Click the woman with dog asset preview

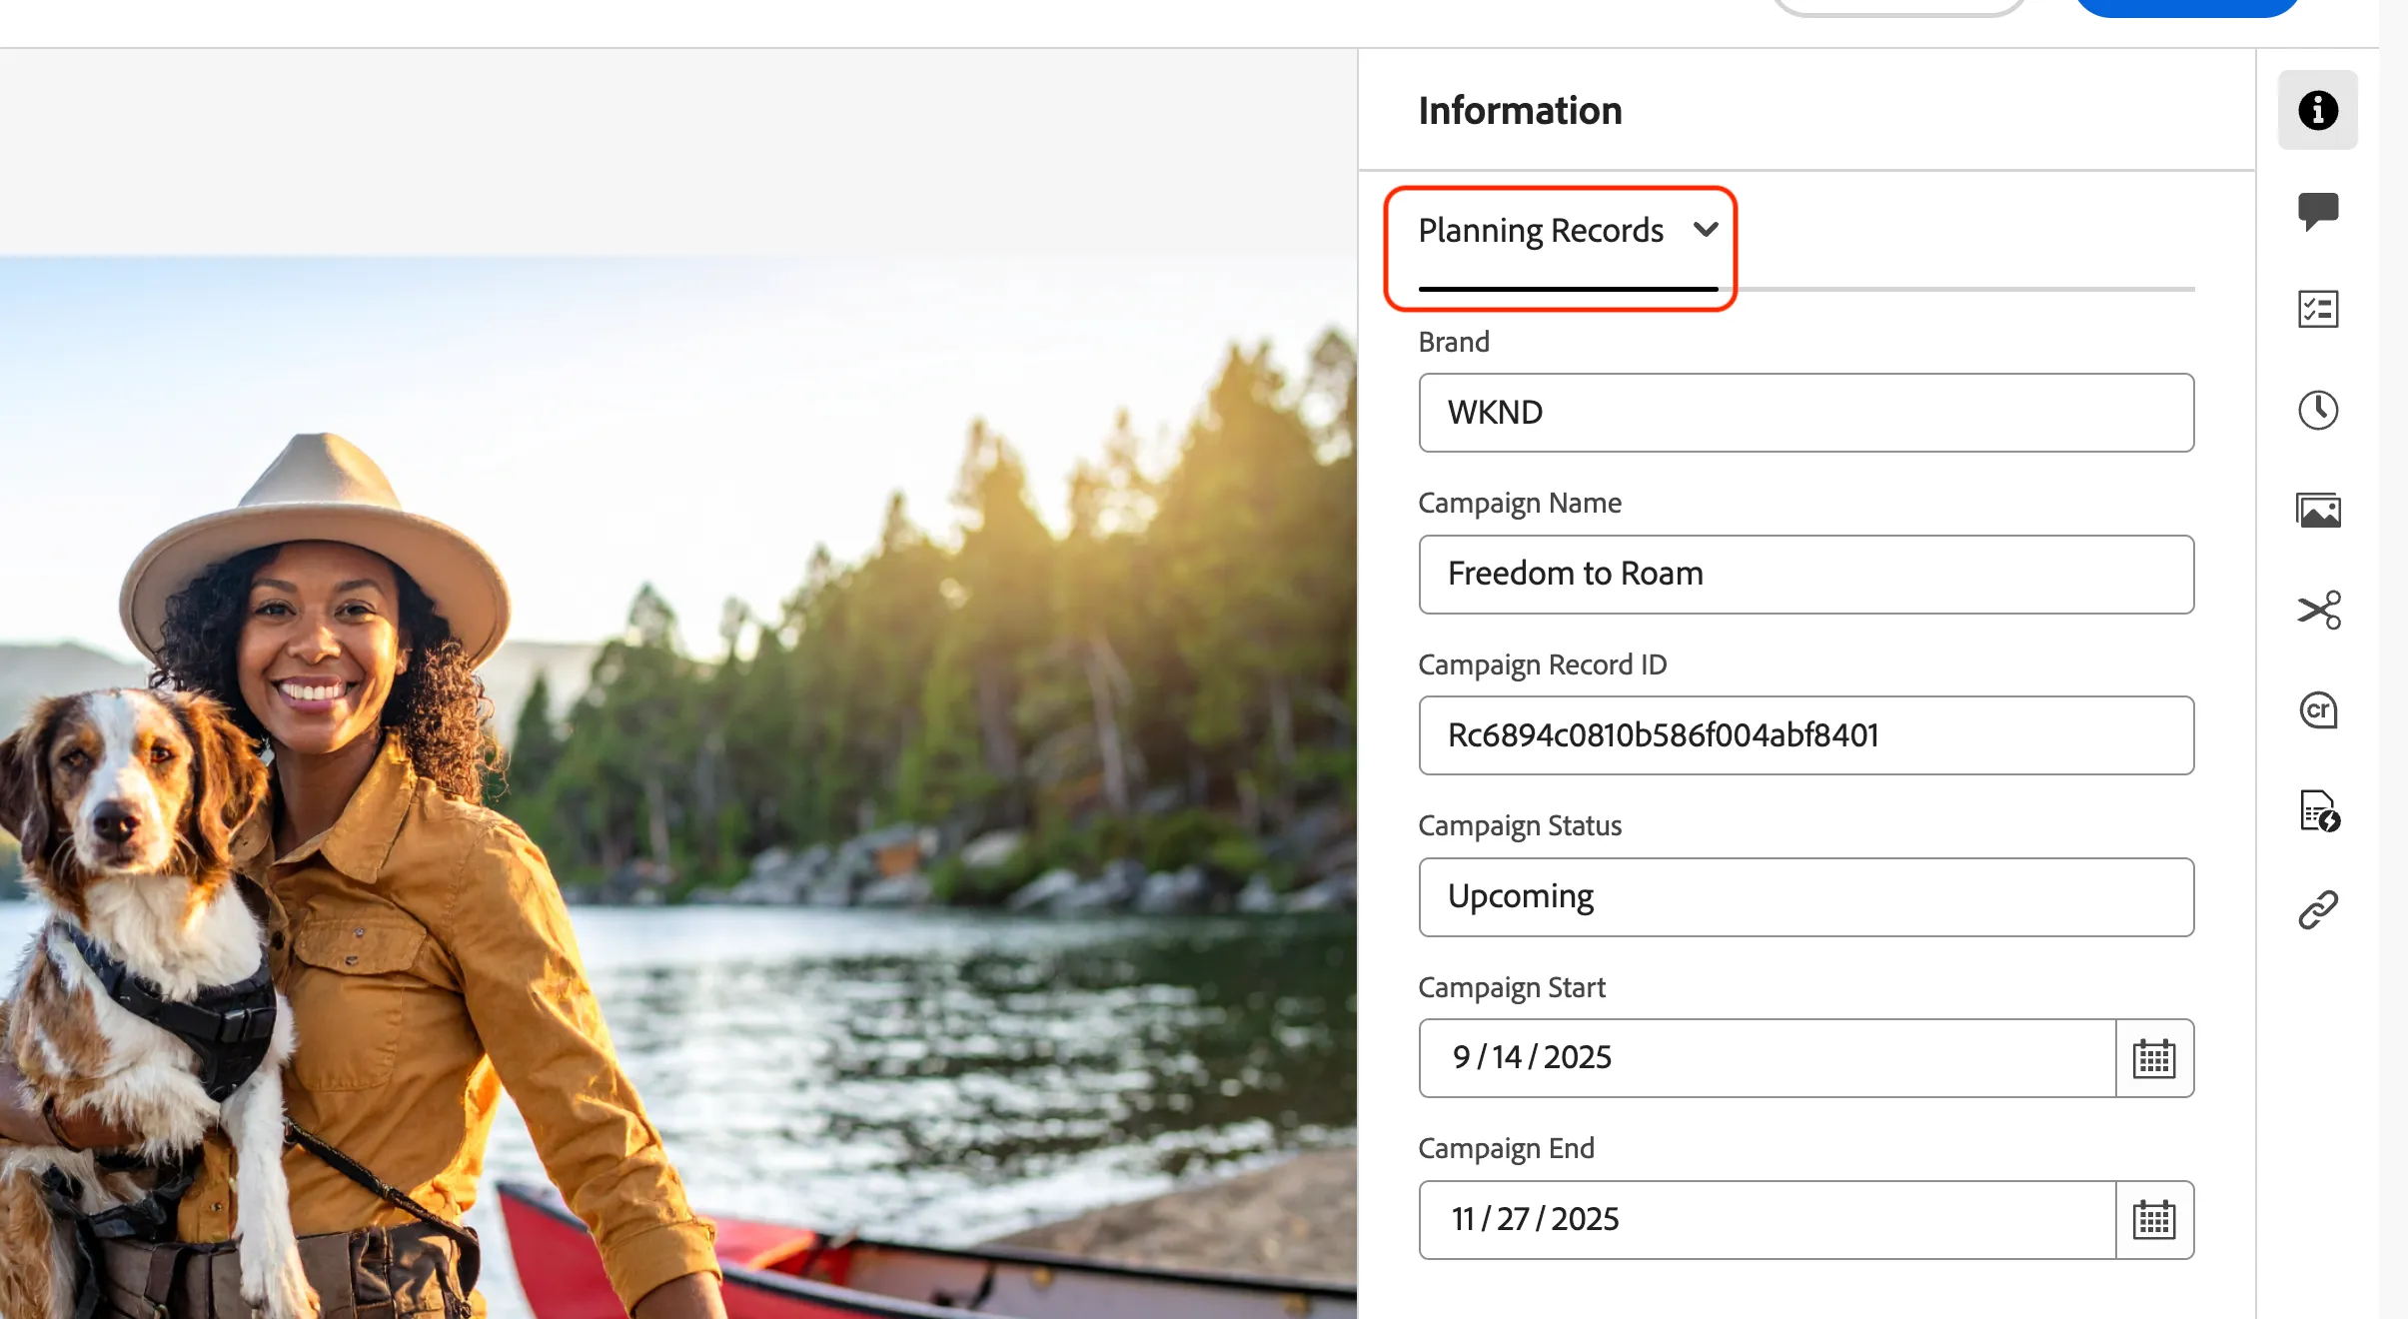[x=677, y=787]
